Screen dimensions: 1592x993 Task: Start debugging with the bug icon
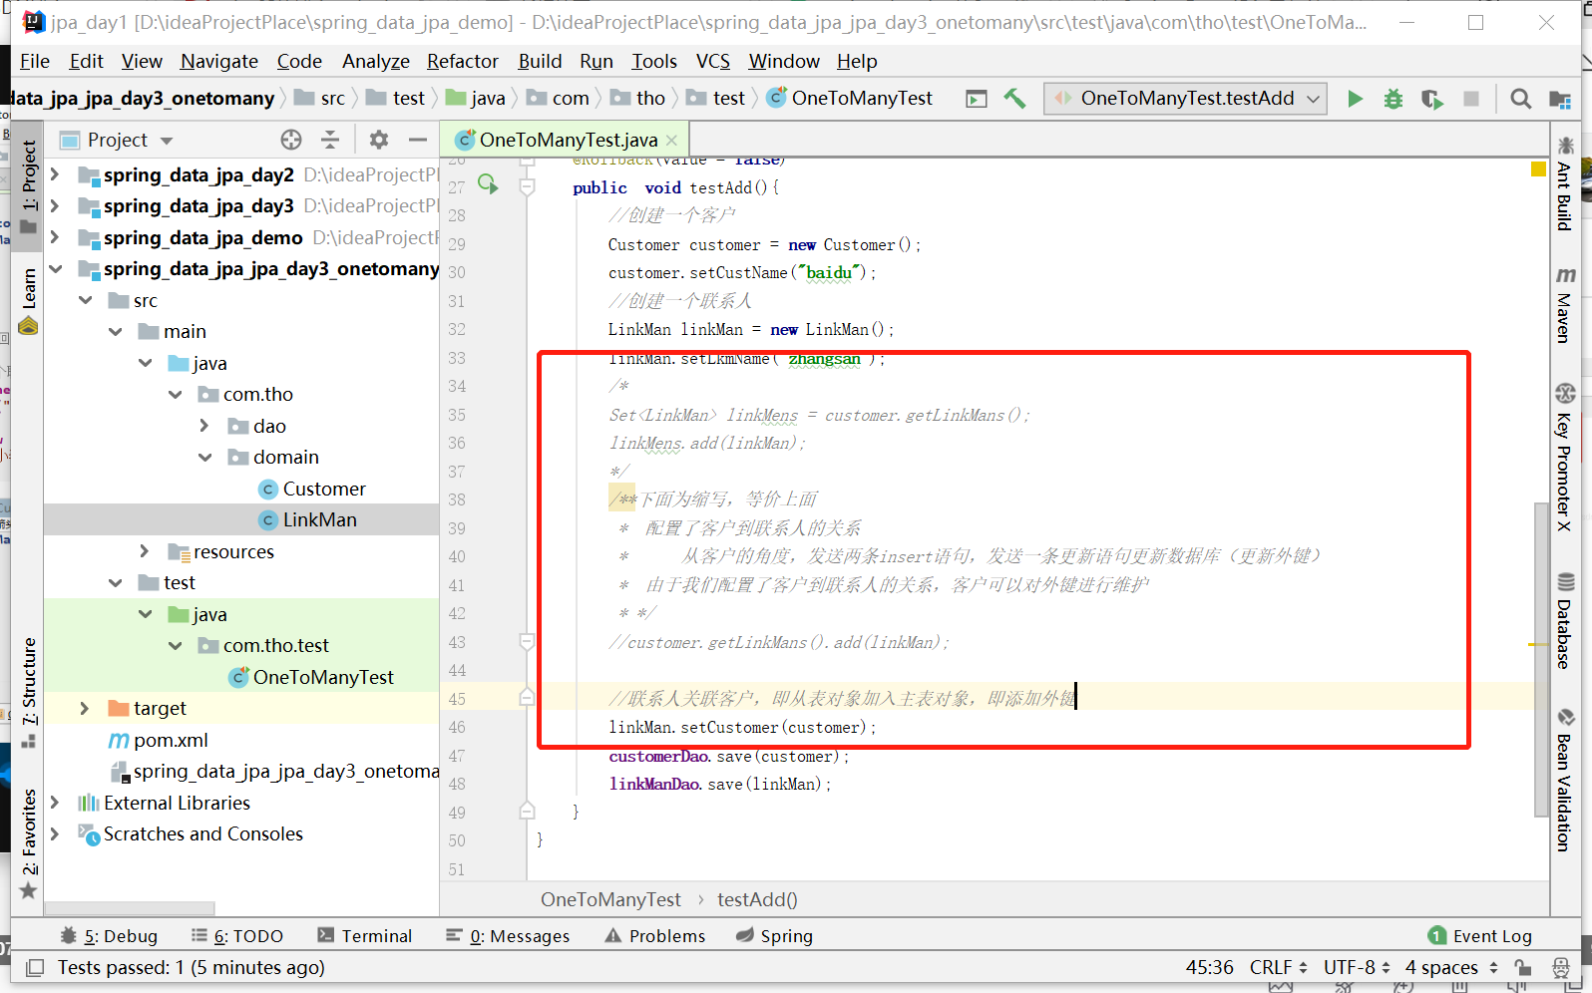(x=1393, y=99)
